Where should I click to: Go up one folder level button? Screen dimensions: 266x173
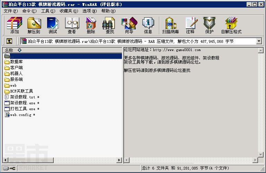pyautogui.click(x=9, y=41)
